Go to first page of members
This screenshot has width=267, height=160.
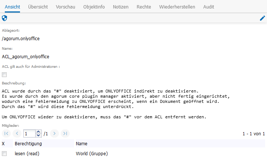[6, 133]
